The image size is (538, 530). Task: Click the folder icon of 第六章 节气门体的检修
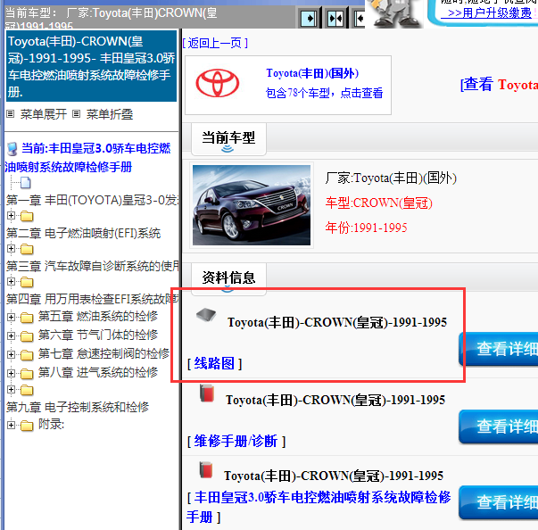(x=27, y=336)
